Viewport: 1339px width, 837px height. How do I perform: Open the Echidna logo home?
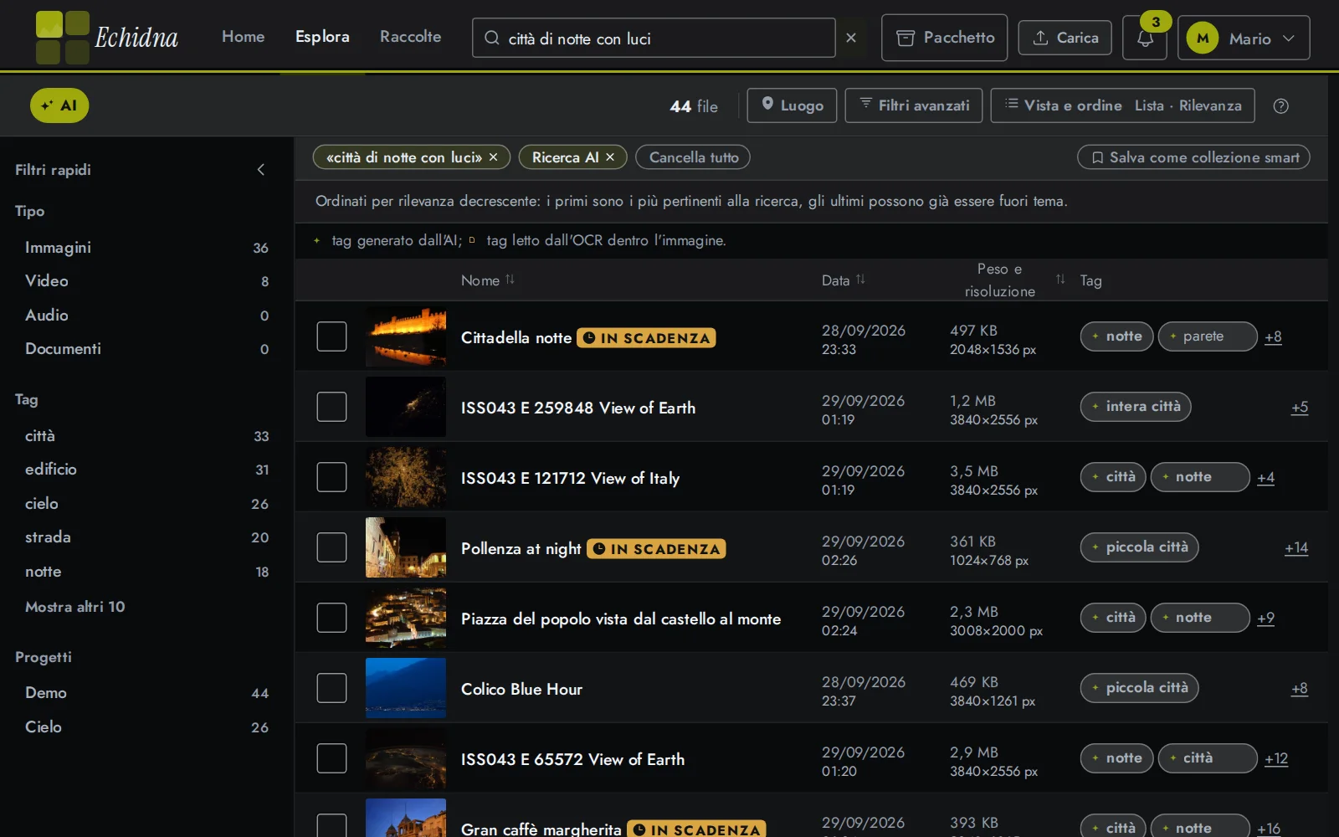coord(107,38)
